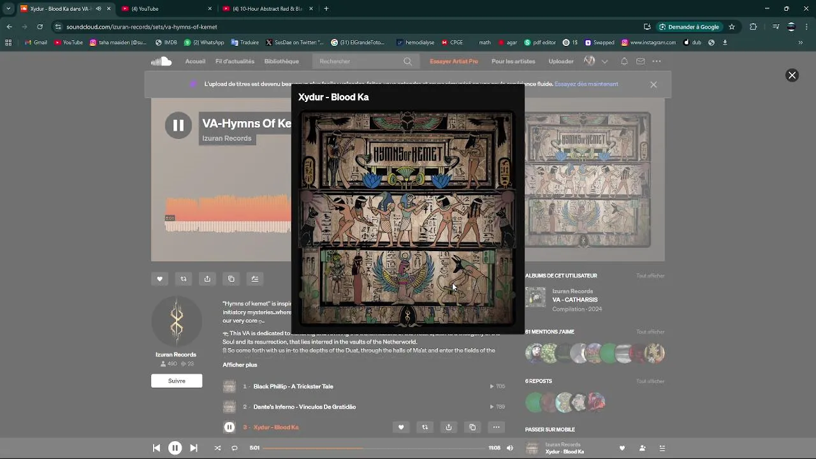The image size is (816, 459).
Task: Expand description with Afficher plus
Action: (240, 365)
